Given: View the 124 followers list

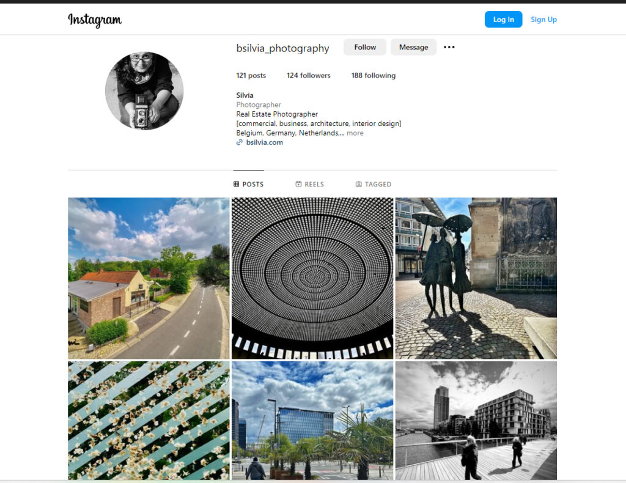Looking at the screenshot, I should [x=309, y=75].
